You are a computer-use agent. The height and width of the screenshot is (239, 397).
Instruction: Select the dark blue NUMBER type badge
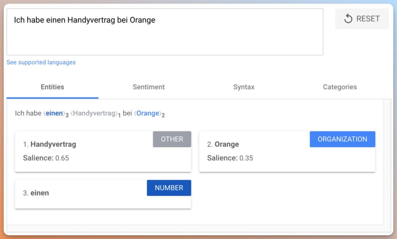coord(169,188)
